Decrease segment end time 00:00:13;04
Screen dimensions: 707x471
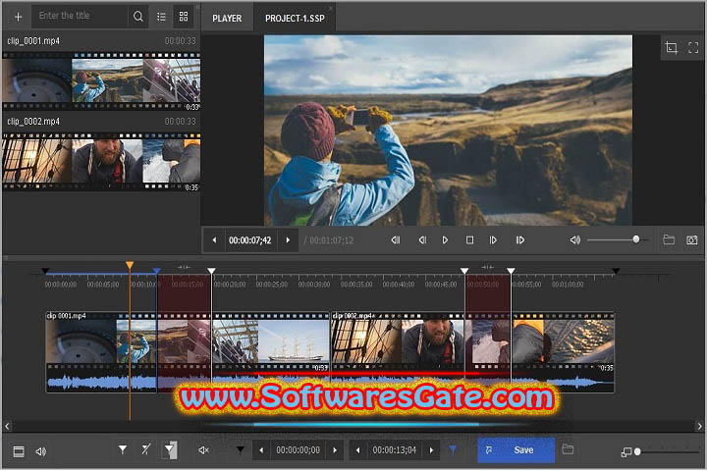pyautogui.click(x=357, y=450)
